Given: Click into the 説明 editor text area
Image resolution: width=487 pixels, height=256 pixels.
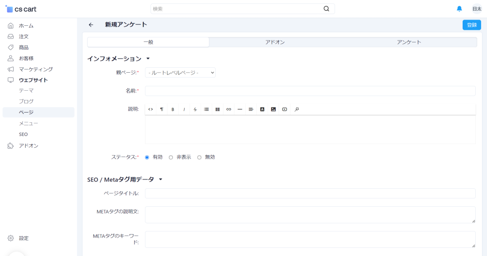Looking at the screenshot, I should click(310, 129).
